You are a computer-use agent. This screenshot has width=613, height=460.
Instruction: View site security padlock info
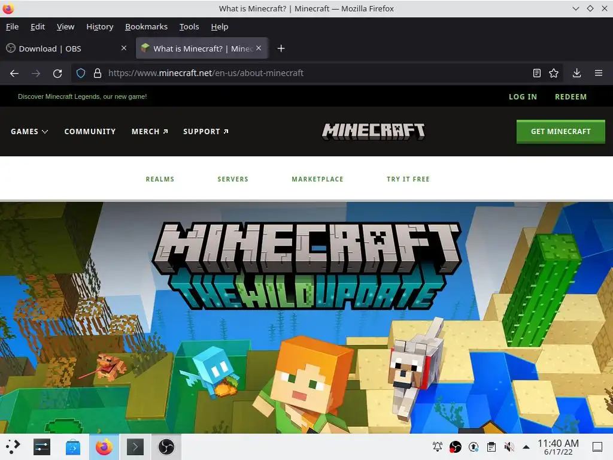click(98, 73)
